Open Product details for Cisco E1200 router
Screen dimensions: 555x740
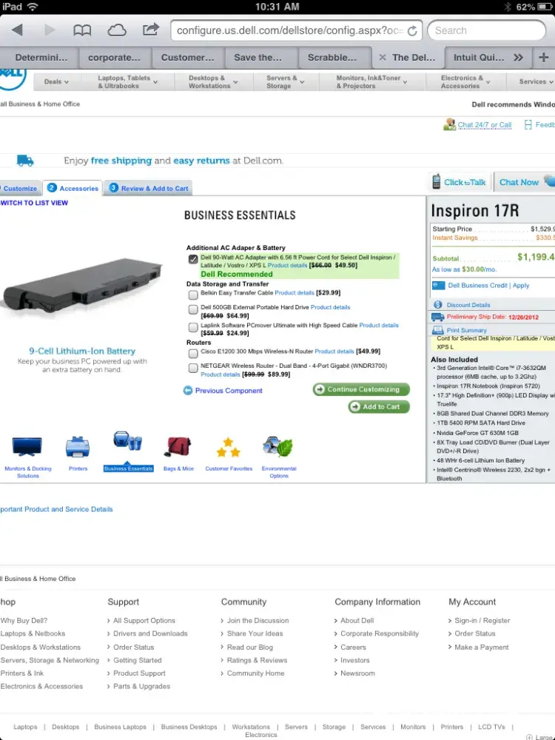[x=334, y=351]
